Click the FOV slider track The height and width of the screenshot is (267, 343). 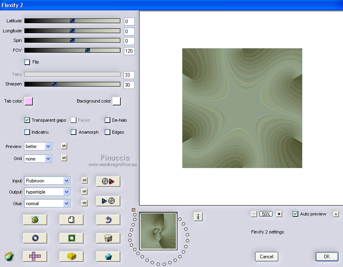pyautogui.click(x=72, y=50)
